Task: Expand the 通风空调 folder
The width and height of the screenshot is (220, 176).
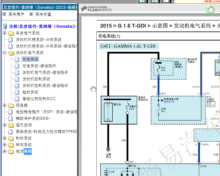Action: click(4, 125)
